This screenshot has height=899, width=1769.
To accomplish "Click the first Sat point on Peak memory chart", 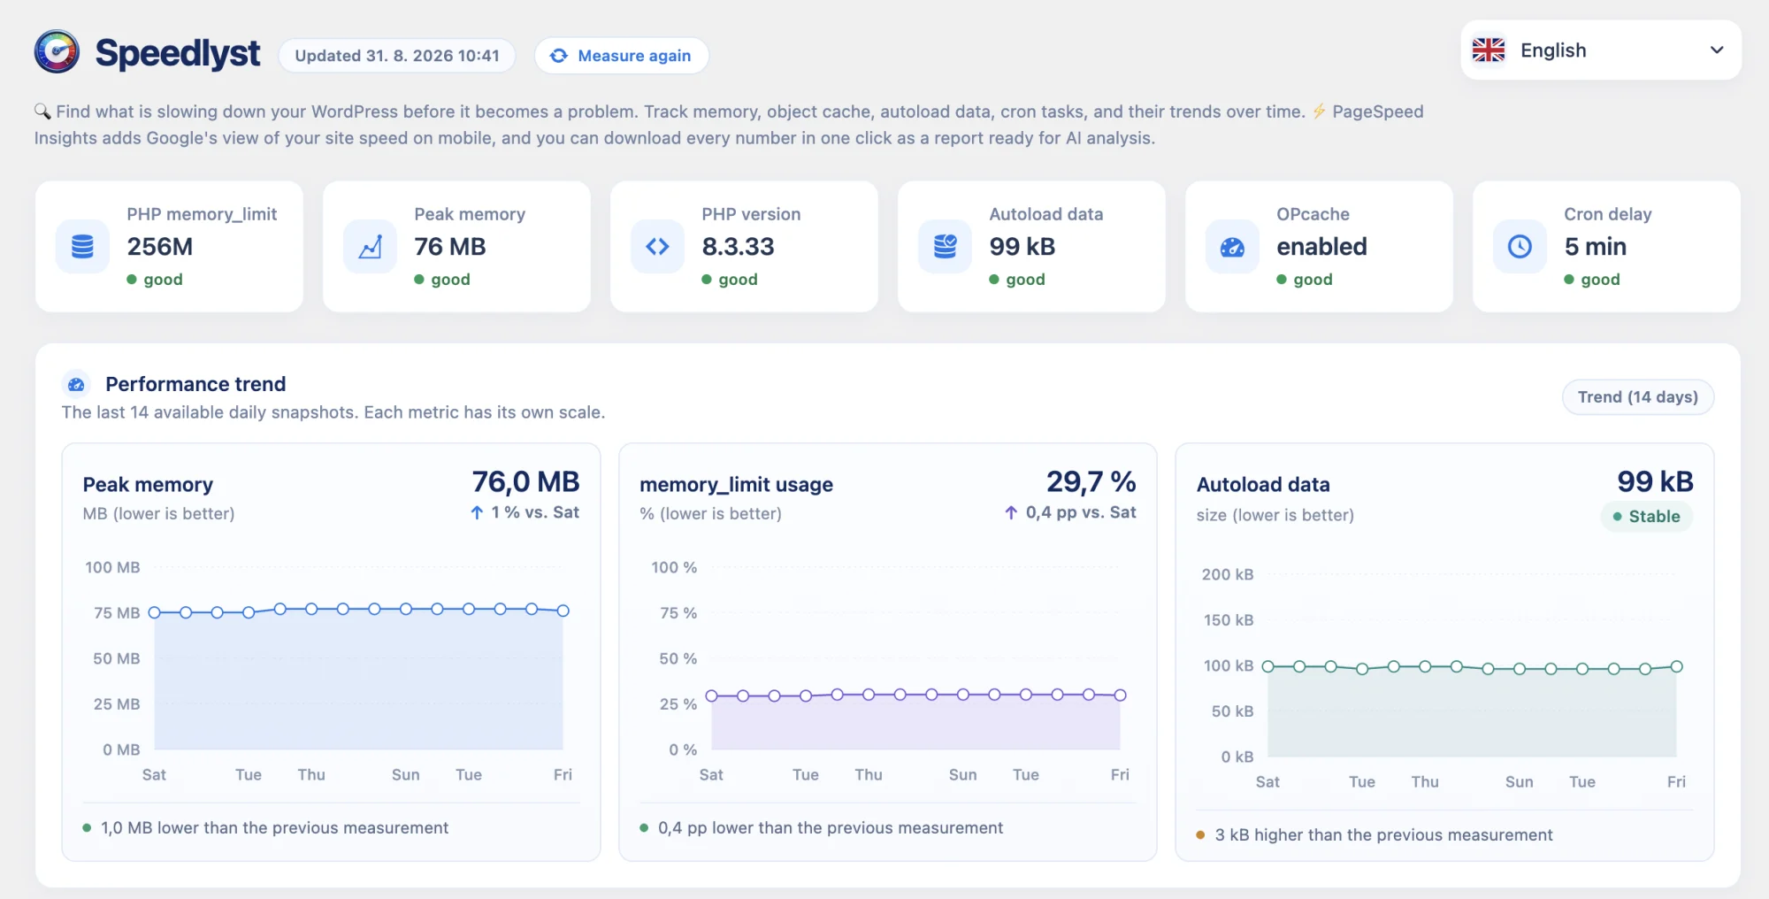I will [x=154, y=612].
